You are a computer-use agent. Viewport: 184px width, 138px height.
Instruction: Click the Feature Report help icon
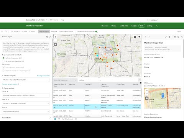(47, 37)
